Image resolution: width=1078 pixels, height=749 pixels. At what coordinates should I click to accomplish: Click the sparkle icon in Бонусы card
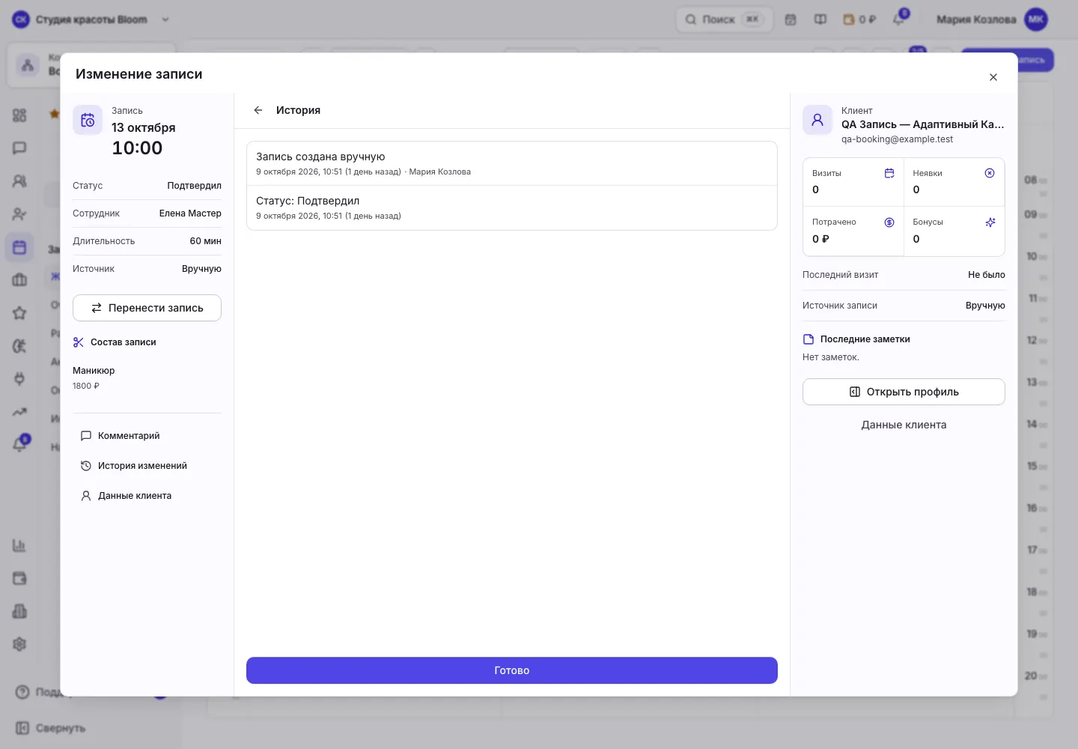[x=990, y=222]
